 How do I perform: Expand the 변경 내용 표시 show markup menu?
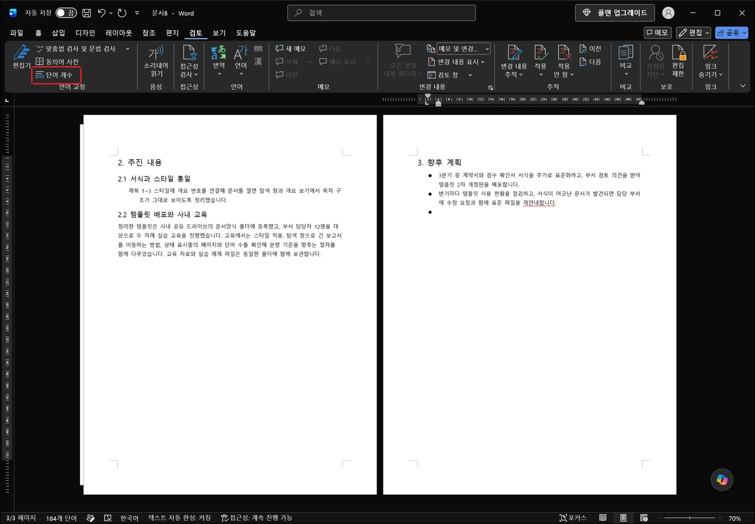point(456,62)
